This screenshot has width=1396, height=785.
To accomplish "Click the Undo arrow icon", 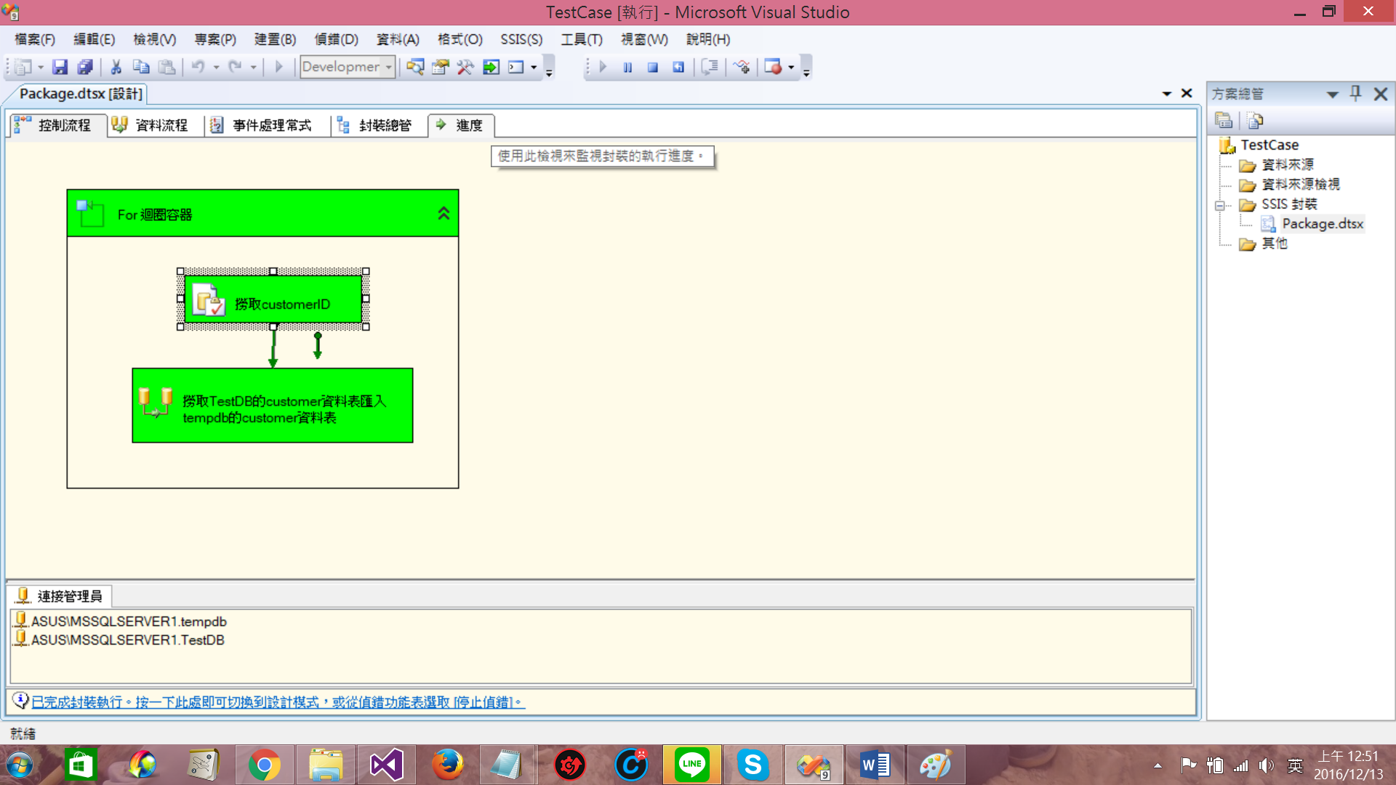I will [198, 67].
